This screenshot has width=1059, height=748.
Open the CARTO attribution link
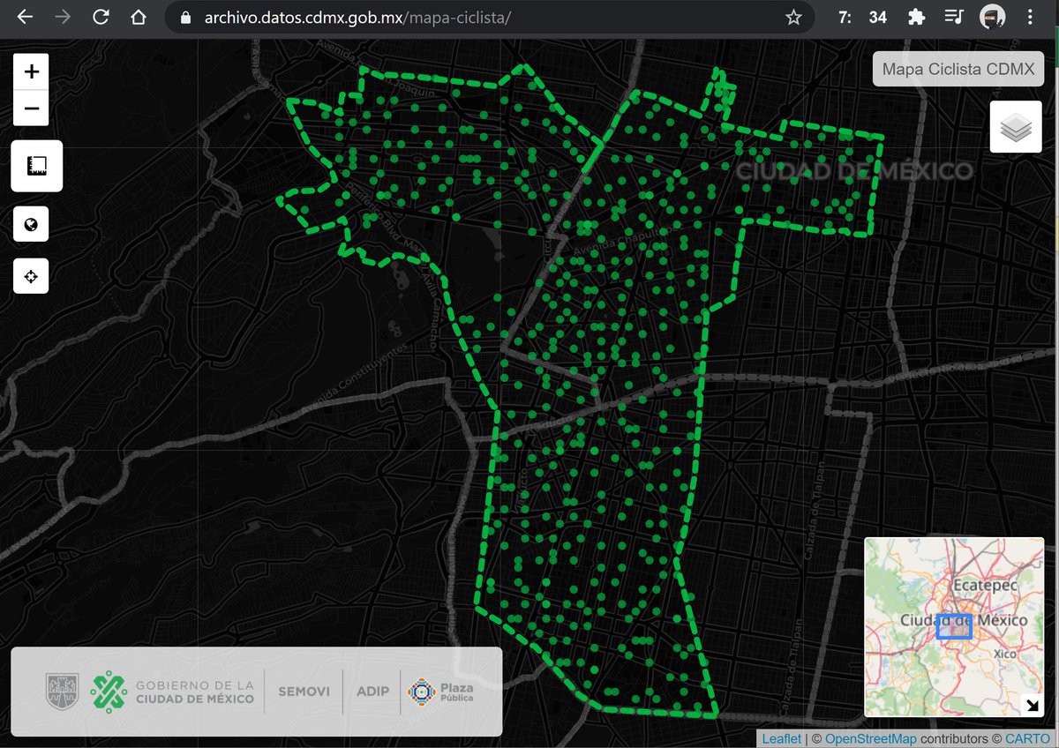click(x=1027, y=738)
